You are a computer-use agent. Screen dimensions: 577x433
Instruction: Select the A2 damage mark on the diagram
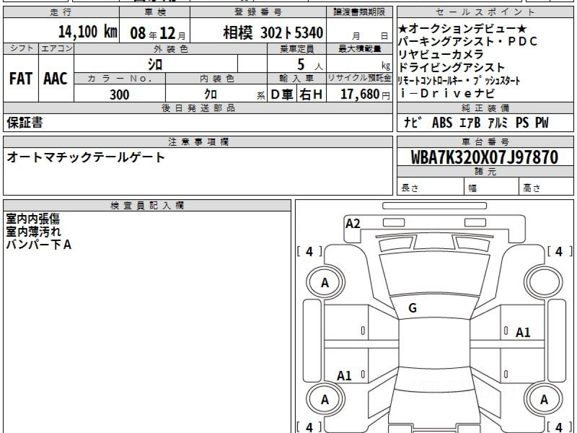pyautogui.click(x=353, y=223)
